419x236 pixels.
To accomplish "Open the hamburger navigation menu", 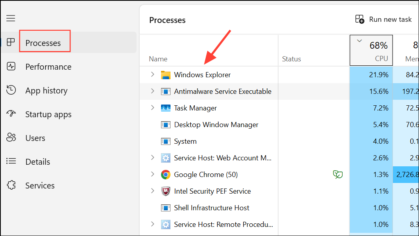I will [11, 18].
